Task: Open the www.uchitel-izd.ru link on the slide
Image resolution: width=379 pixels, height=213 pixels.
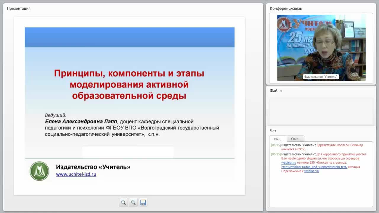Action: click(76, 174)
